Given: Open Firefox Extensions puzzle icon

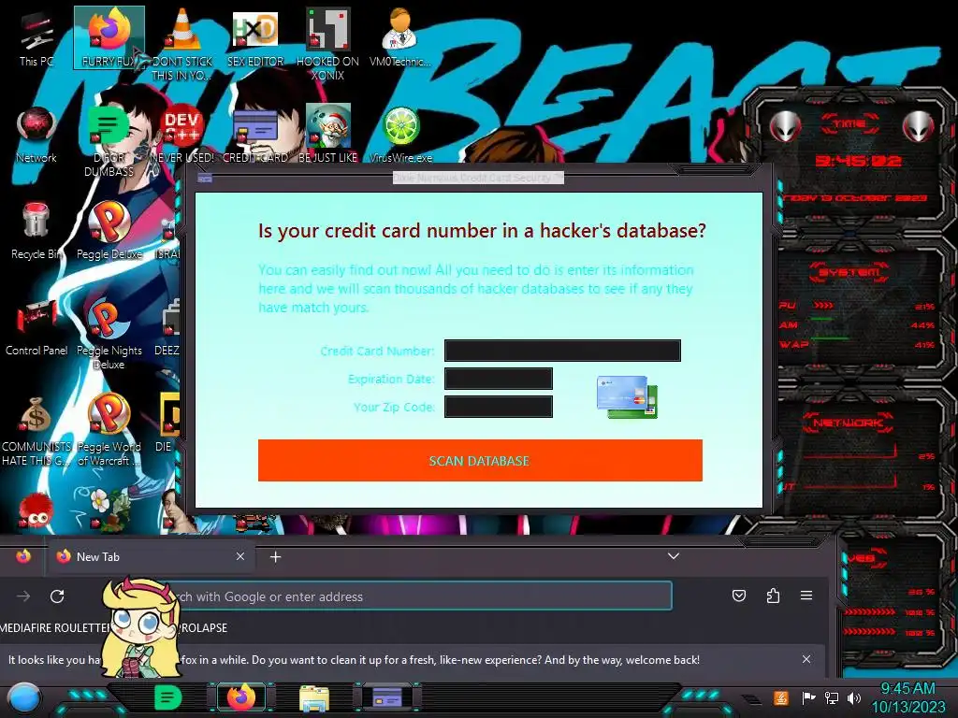Looking at the screenshot, I should coord(773,596).
